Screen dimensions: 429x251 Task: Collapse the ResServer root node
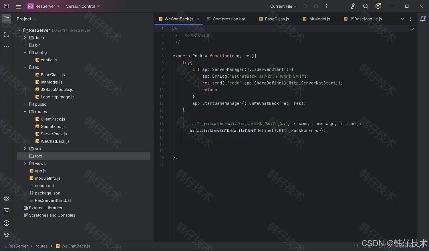point(19,30)
